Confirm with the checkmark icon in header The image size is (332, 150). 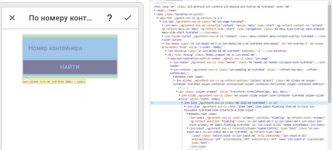(x=128, y=18)
